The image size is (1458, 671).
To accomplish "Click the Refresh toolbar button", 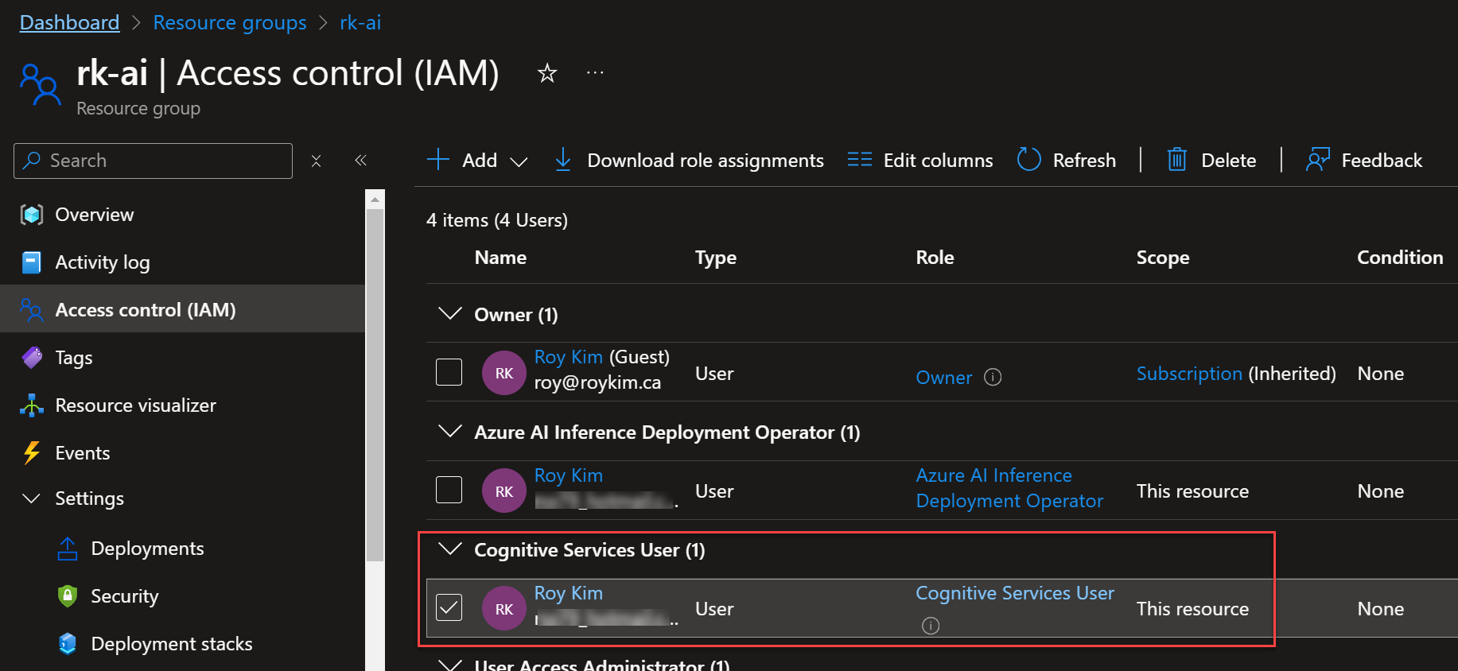I will (1067, 161).
